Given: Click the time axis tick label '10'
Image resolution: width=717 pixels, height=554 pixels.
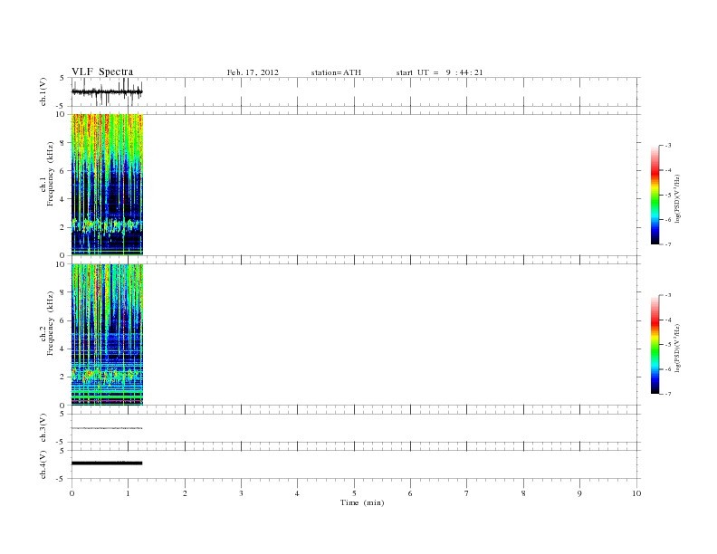Looking at the screenshot, I should point(636,493).
